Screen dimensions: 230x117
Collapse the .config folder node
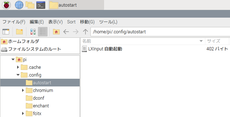(18, 75)
